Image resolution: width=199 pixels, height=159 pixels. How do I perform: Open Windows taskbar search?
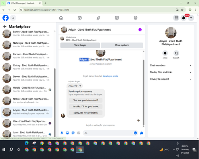pos(11,149)
